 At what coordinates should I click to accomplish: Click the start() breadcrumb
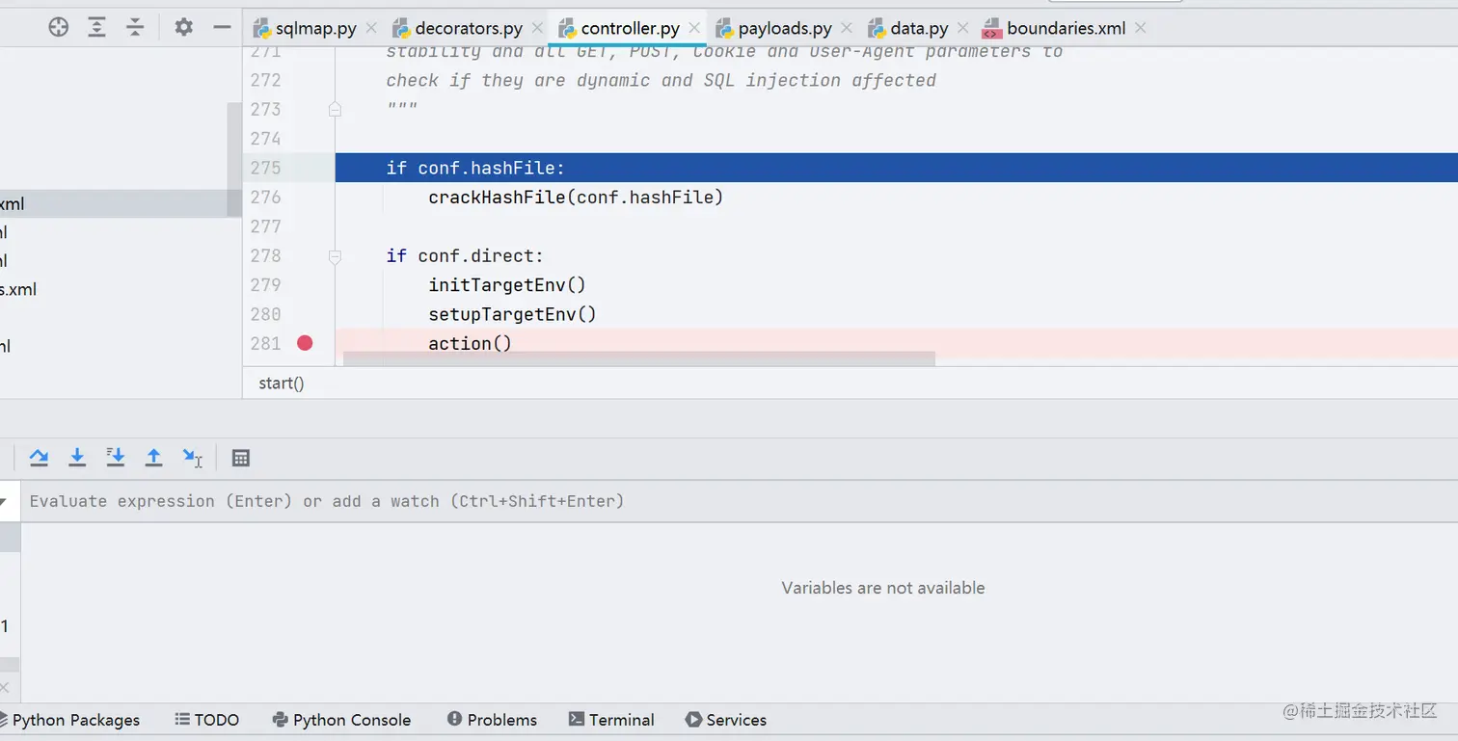point(282,384)
